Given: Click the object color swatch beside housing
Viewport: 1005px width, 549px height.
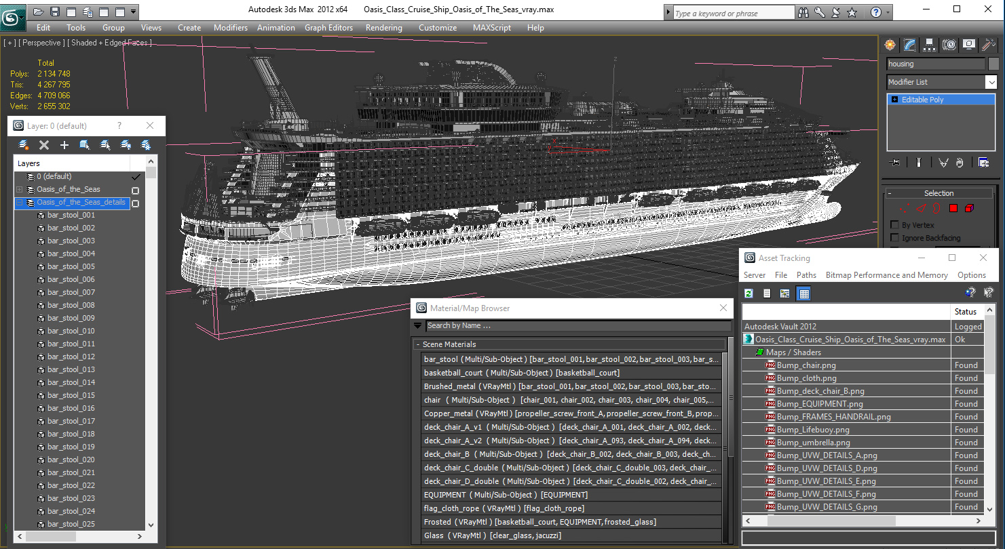Looking at the screenshot, I should 993,64.
